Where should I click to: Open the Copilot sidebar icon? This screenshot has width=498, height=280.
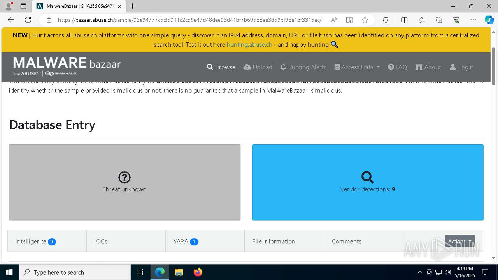[x=489, y=20]
